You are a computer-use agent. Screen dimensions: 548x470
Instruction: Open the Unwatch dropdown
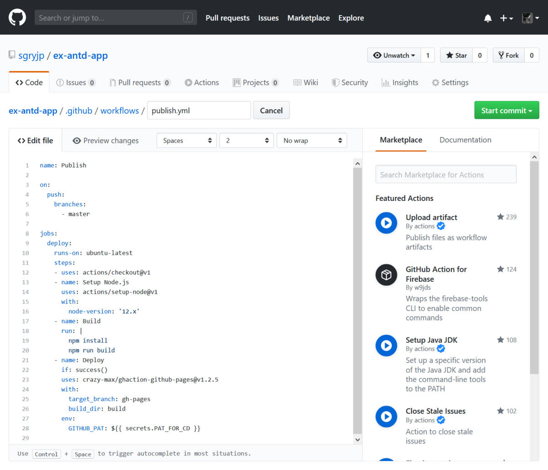coord(394,55)
